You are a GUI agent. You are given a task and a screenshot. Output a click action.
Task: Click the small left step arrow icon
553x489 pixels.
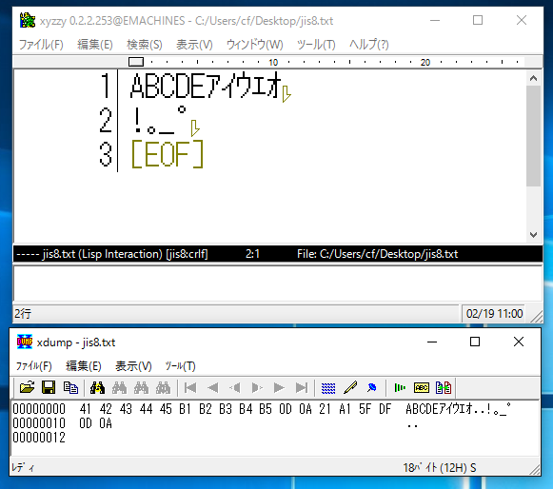point(234,388)
